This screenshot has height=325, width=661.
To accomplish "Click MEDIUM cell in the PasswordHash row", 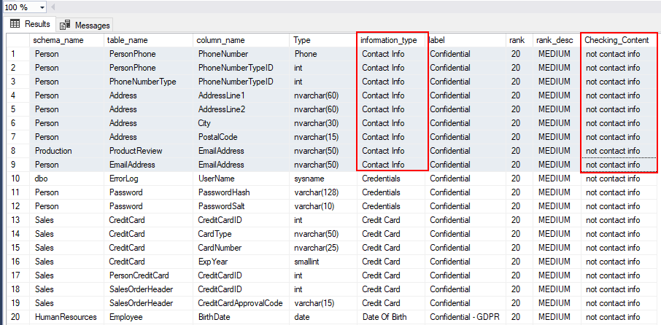I will pos(557,192).
